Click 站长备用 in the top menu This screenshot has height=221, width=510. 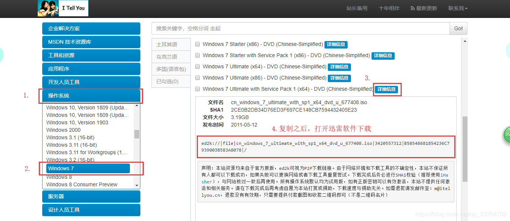pos(357,8)
